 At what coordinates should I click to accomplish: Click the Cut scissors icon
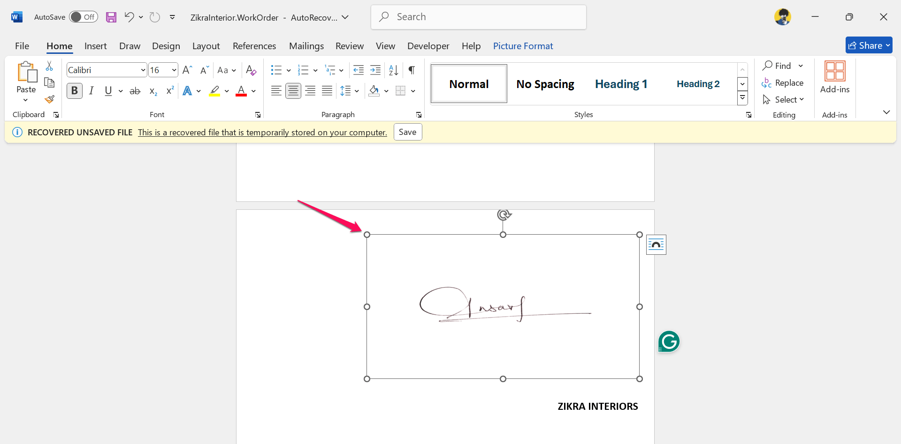coord(49,66)
